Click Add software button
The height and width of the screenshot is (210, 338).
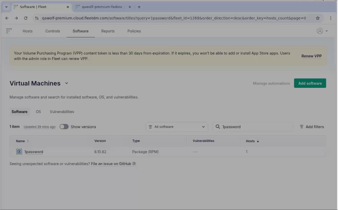(310, 83)
